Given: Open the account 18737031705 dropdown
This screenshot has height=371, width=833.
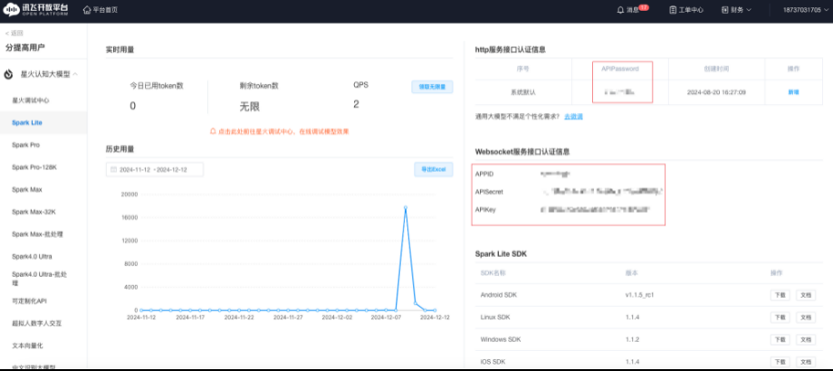Looking at the screenshot, I should point(808,10).
